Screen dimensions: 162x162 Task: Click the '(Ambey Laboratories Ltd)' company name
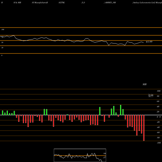click(x=144, y=3)
